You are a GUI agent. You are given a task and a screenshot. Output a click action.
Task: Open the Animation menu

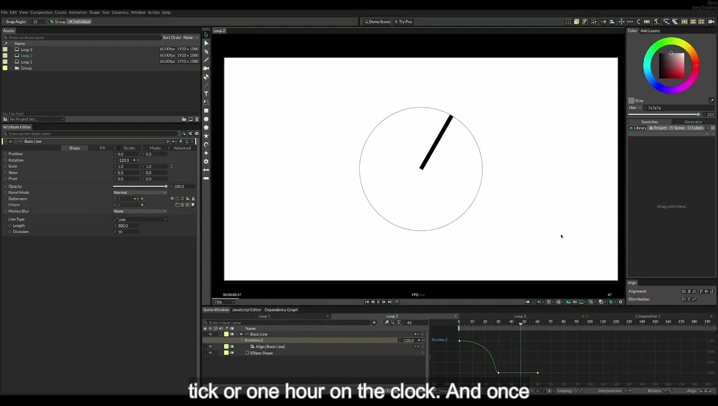point(78,12)
